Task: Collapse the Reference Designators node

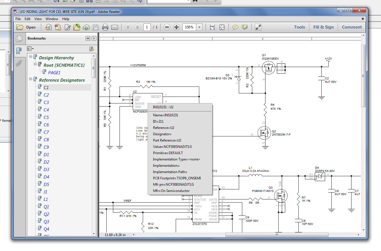Action: [31, 79]
